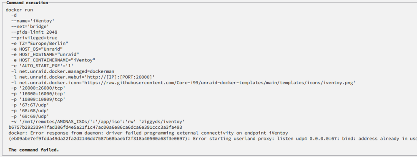Click the 'docker run' command line
This screenshot has width=417, height=157.
point(20,10)
